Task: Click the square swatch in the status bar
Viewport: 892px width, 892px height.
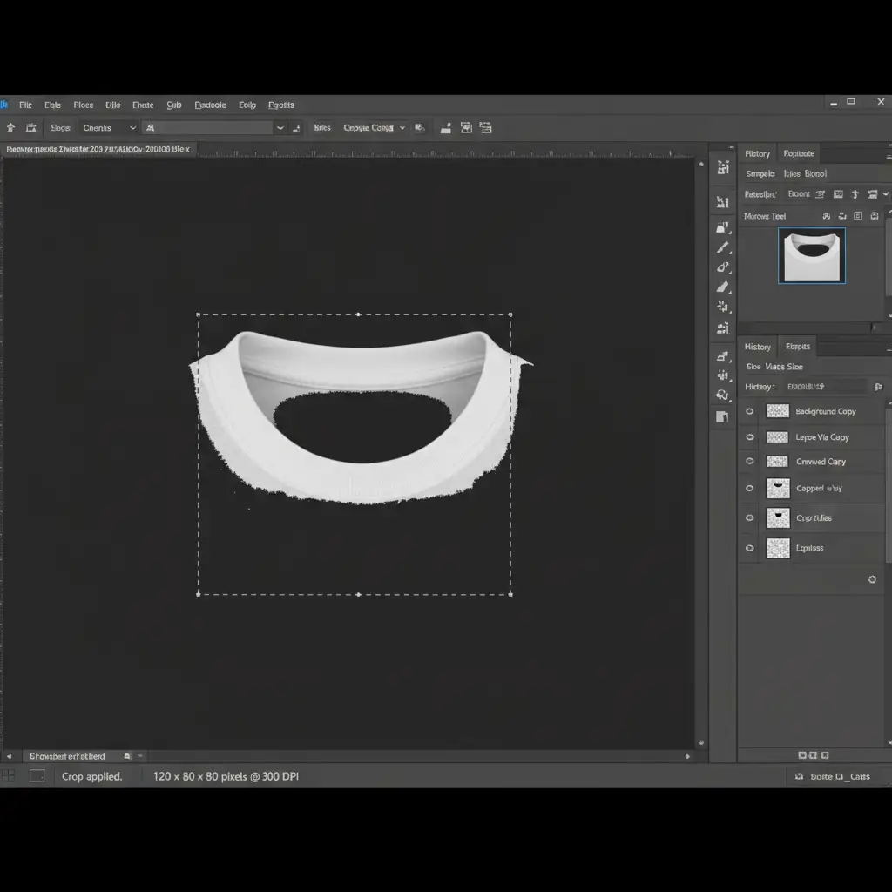Action: point(37,776)
